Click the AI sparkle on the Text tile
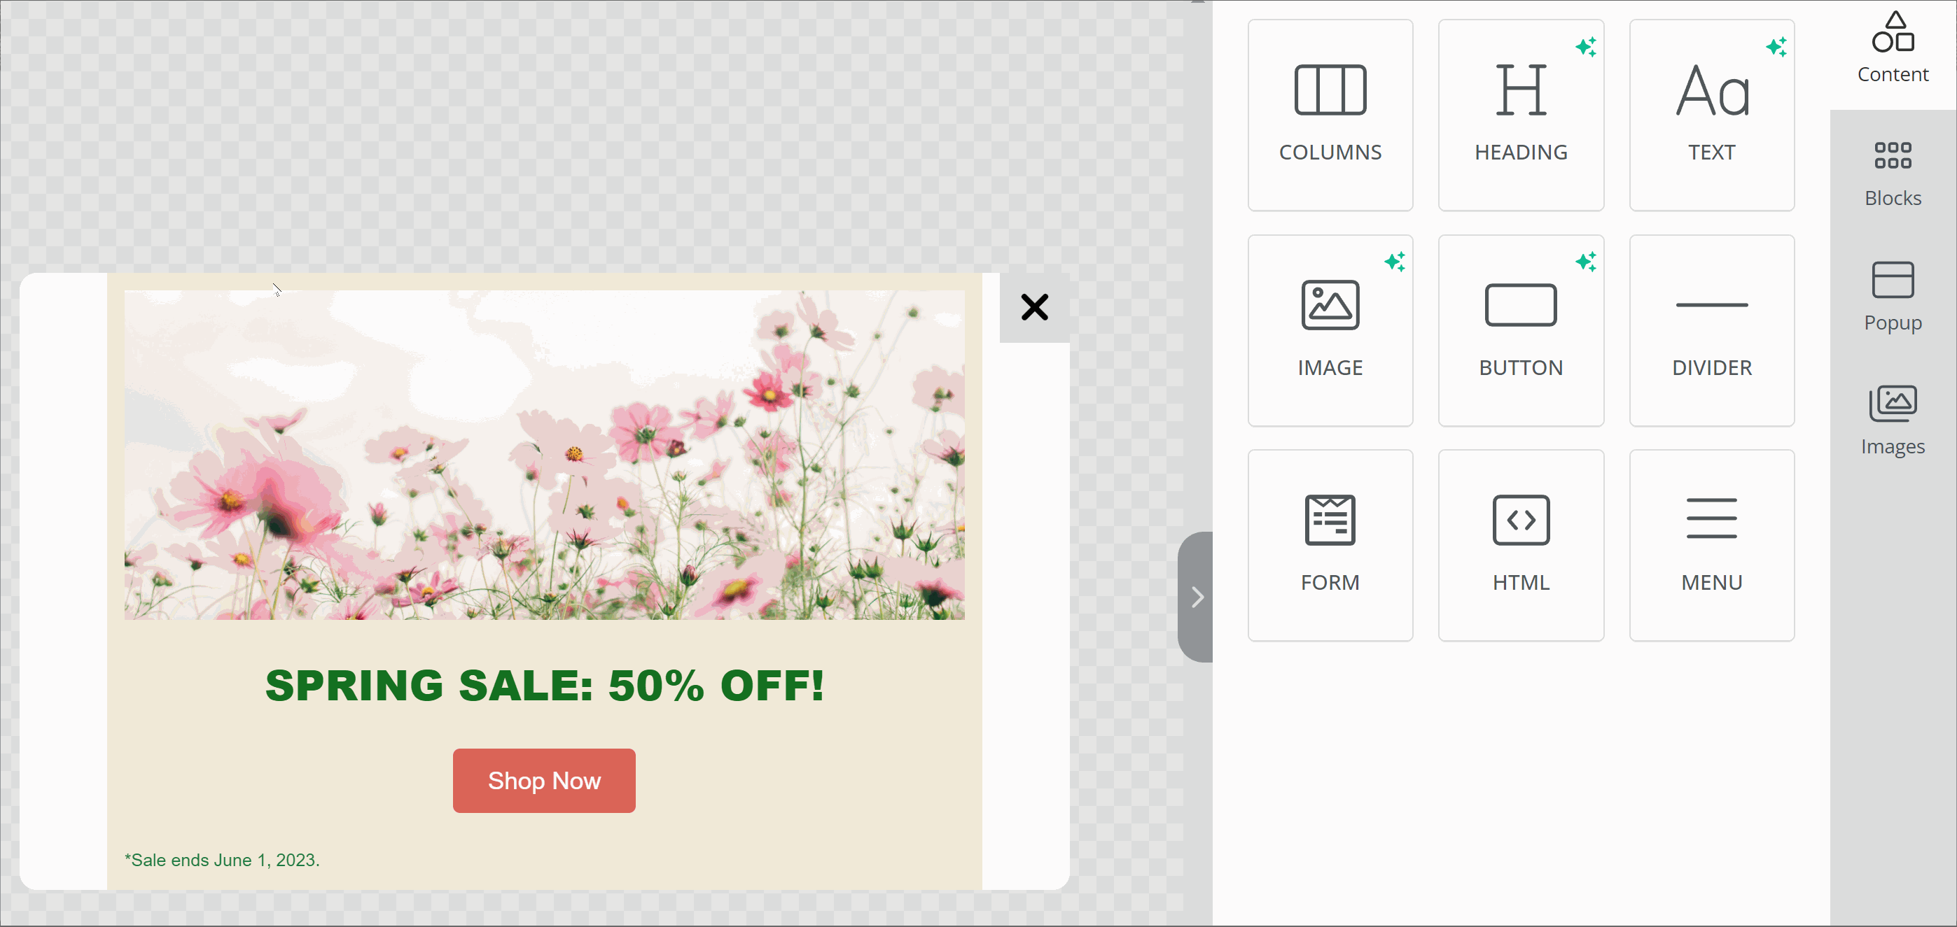The height and width of the screenshot is (927, 1957). pyautogui.click(x=1776, y=47)
